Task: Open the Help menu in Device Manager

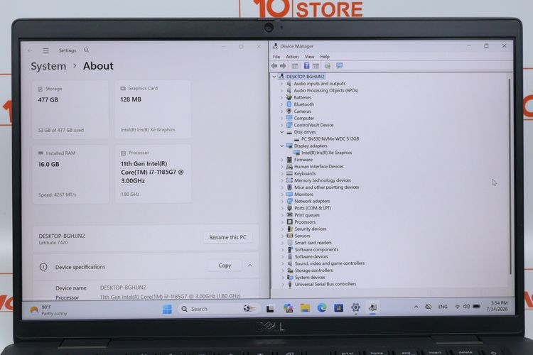Action: 325,57
